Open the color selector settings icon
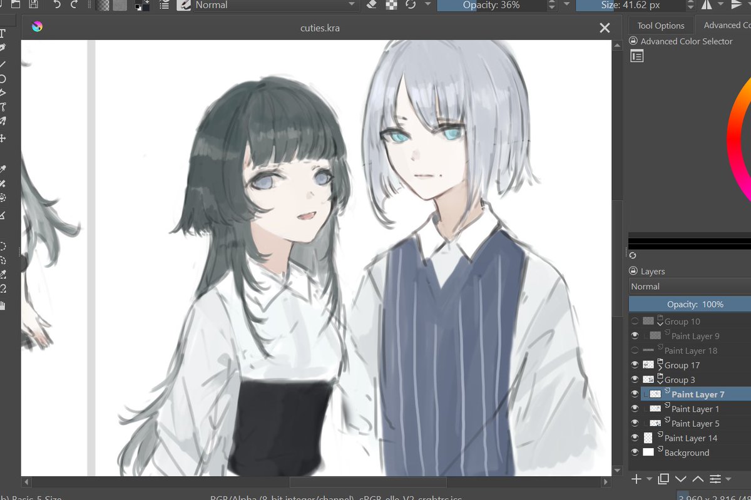This screenshot has width=751, height=500. point(636,56)
